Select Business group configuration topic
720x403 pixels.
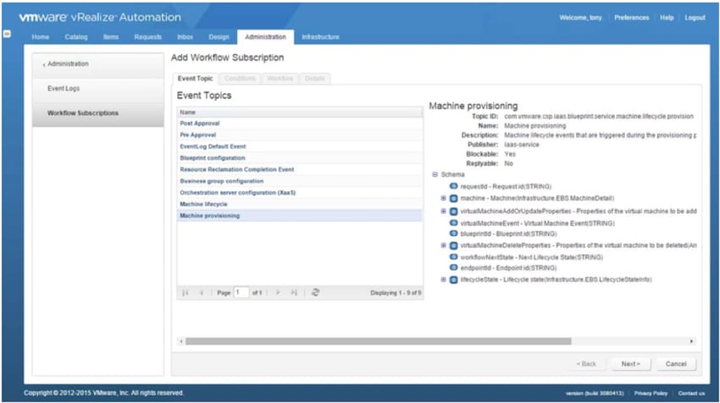[x=300, y=181]
